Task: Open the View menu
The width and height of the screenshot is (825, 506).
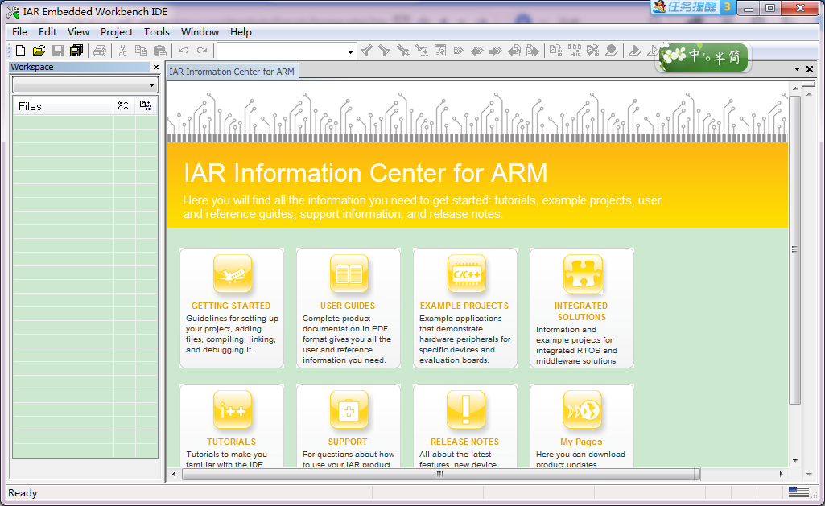Action: point(78,31)
